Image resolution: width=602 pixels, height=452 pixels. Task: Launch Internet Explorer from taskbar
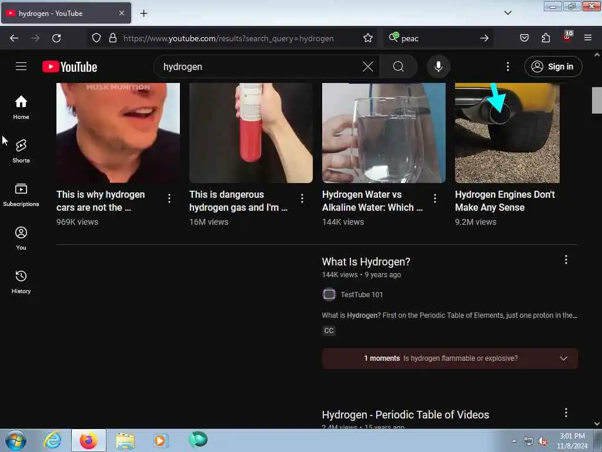pyautogui.click(x=52, y=440)
